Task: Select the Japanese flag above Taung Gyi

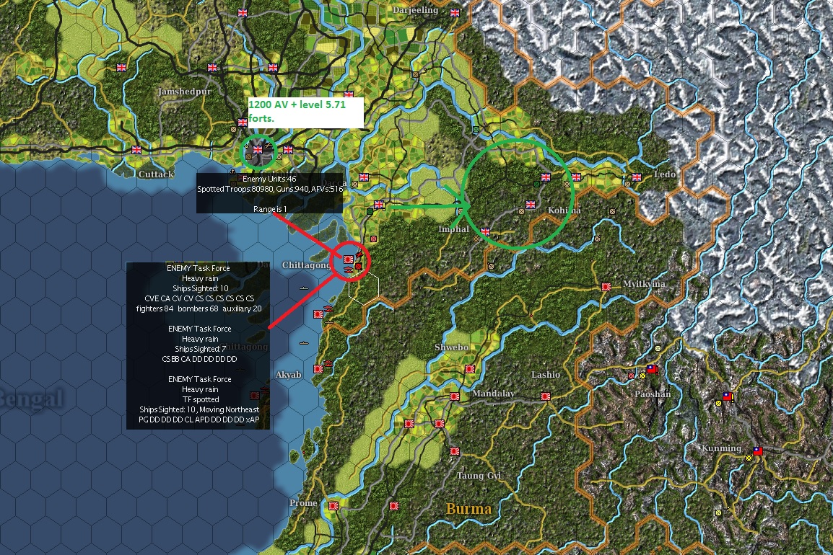Action: point(455,451)
